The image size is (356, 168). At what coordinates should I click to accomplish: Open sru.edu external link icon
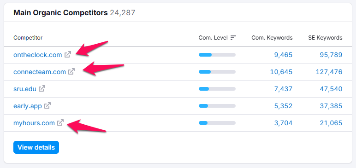coord(42,89)
